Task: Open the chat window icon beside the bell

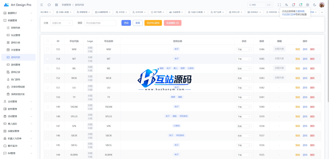Action: coord(300,4)
